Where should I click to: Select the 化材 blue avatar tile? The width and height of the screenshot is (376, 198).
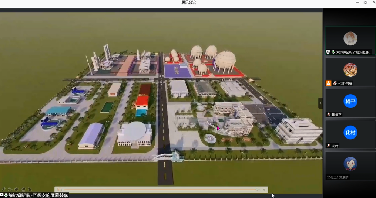pyautogui.click(x=350, y=132)
